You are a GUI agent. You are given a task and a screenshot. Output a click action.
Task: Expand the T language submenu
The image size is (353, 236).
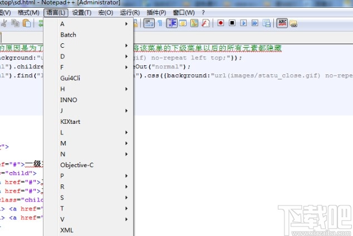(x=89, y=208)
